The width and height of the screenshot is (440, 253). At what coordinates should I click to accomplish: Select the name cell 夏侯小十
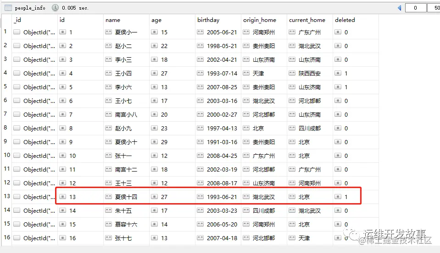126,142
